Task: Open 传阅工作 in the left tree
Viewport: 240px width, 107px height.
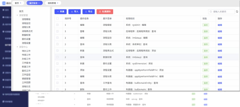Action: pos(26,55)
